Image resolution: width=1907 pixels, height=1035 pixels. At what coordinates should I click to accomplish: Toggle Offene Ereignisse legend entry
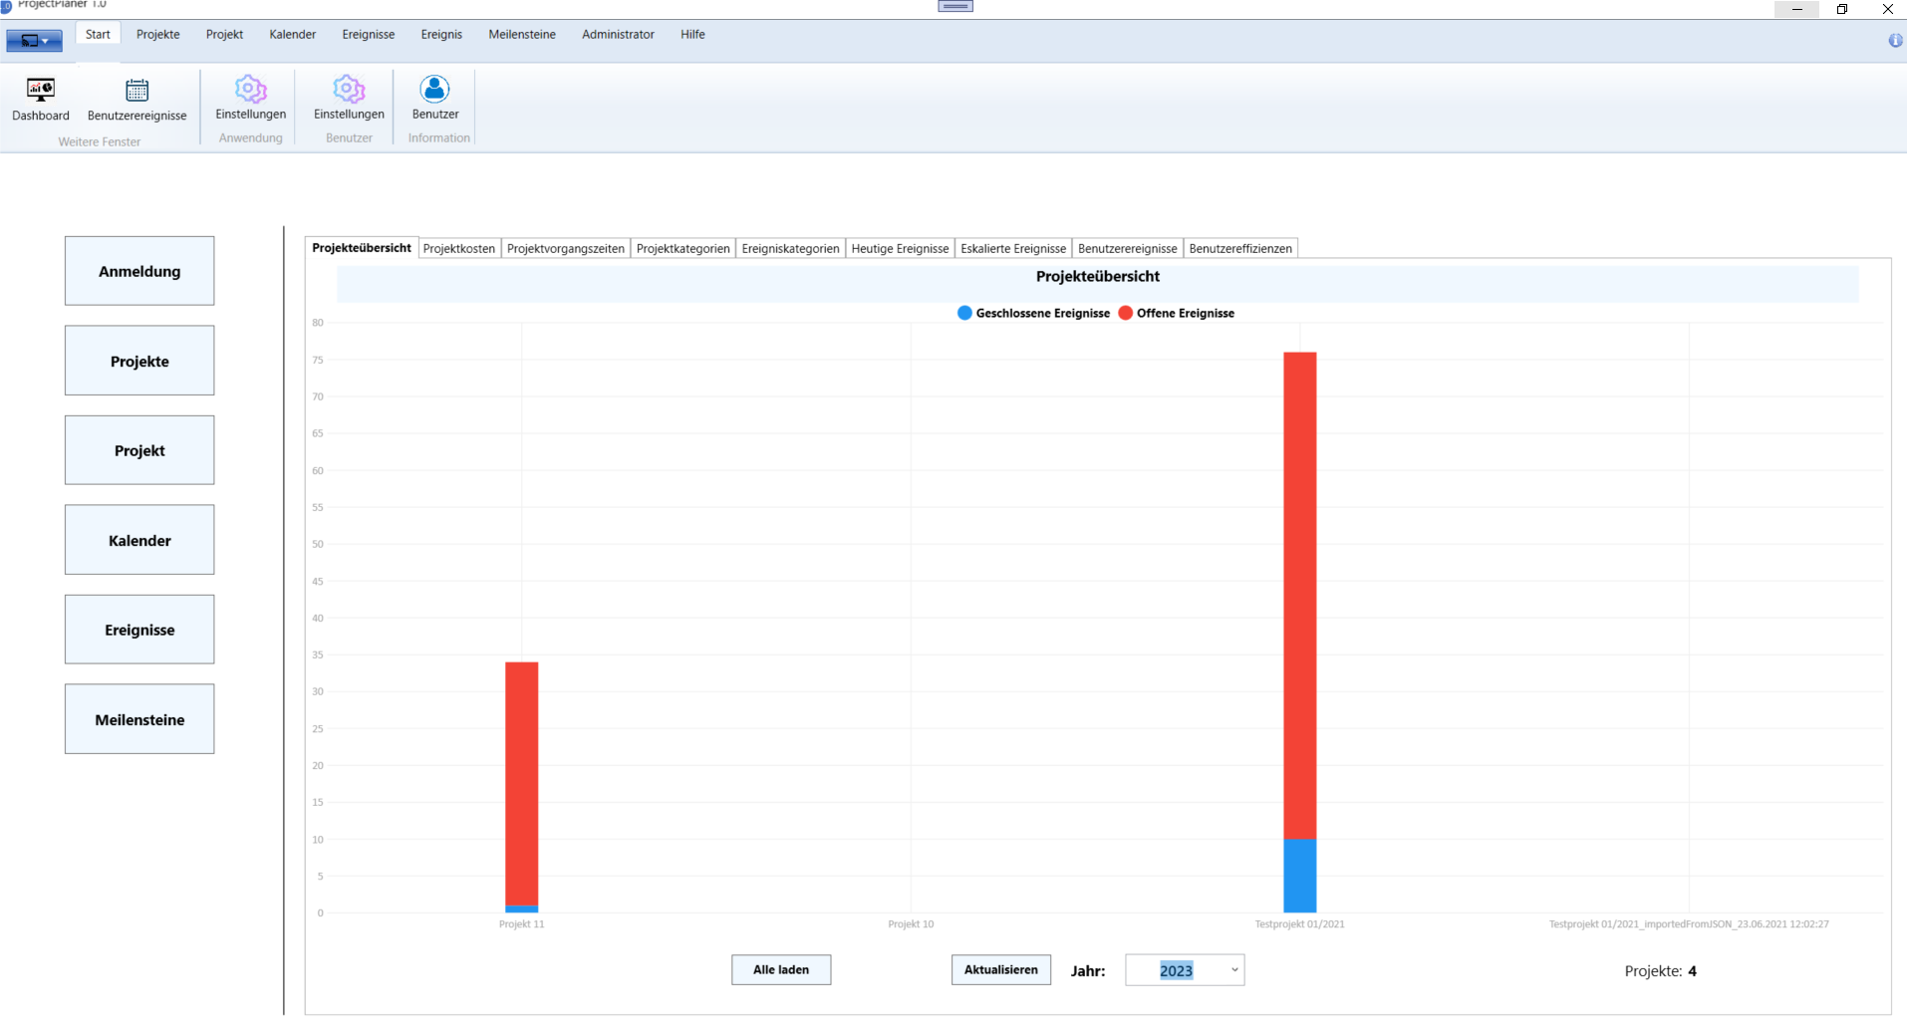[x=1177, y=313]
